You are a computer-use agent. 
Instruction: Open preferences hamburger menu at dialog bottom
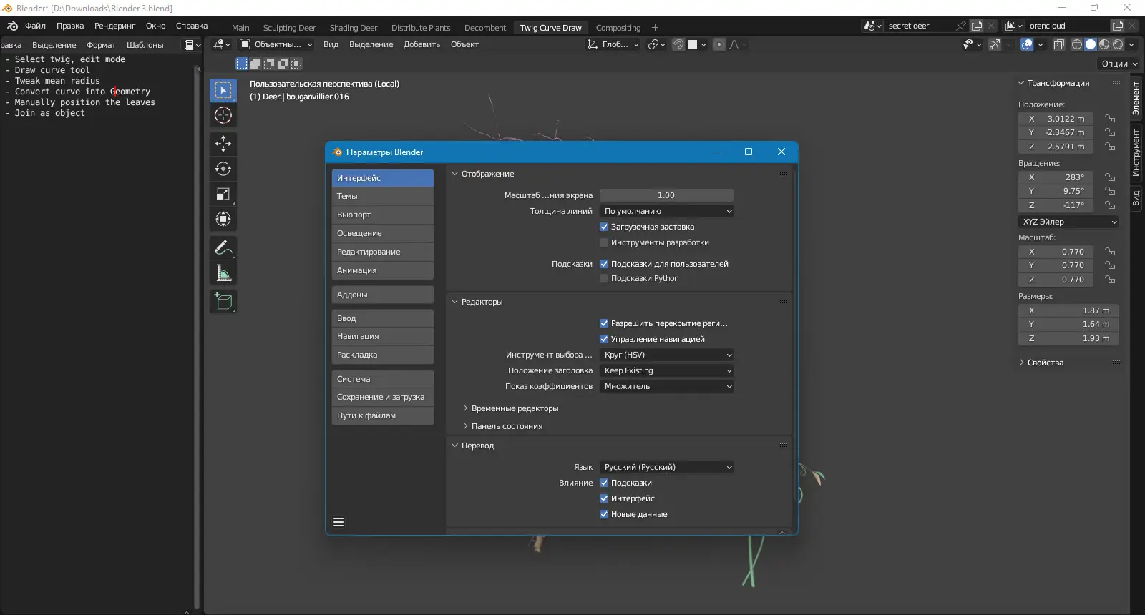338,522
